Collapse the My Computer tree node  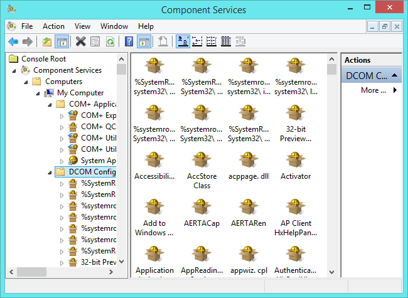point(38,93)
